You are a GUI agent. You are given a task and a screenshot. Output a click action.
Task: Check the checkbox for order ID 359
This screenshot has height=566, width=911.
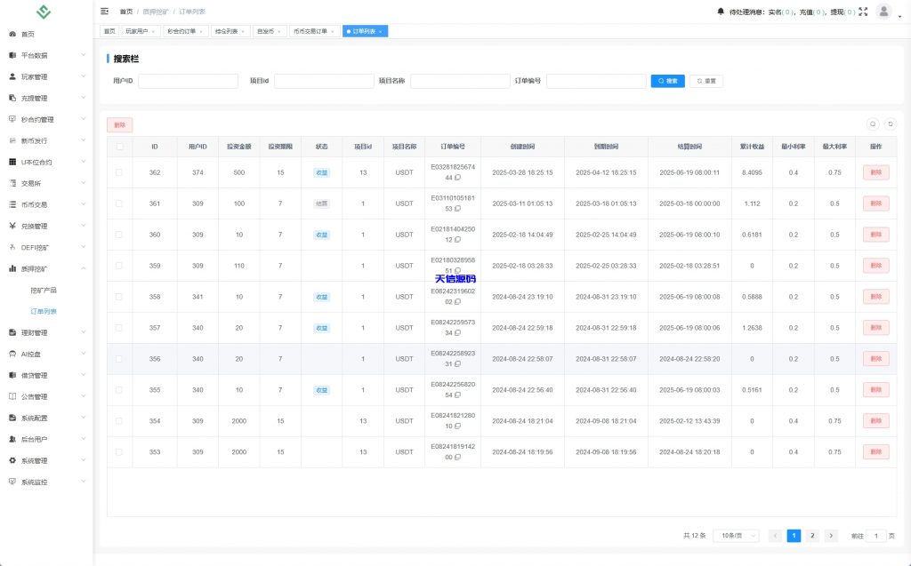pyautogui.click(x=119, y=266)
